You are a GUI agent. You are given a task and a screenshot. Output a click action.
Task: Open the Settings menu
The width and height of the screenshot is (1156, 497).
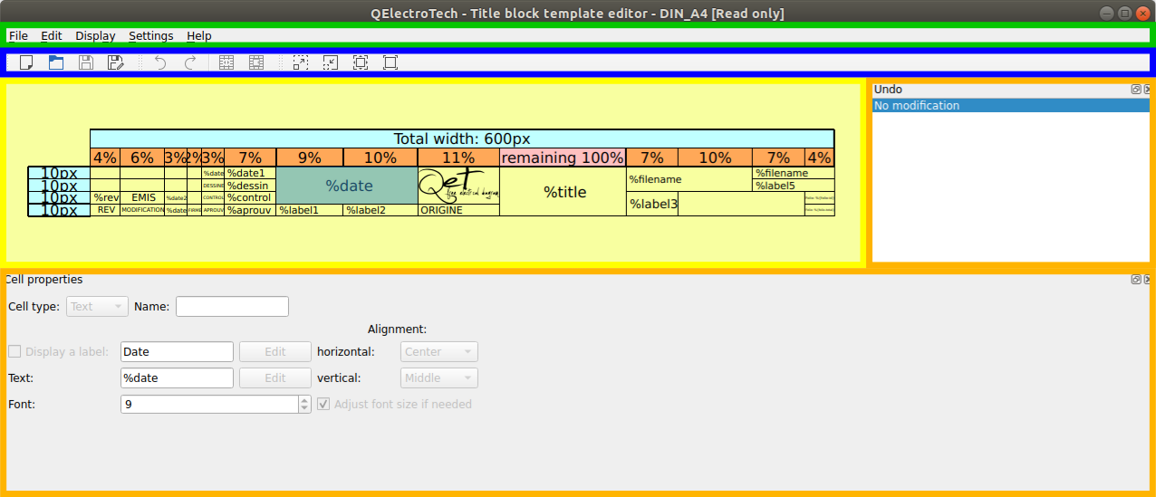click(x=150, y=36)
